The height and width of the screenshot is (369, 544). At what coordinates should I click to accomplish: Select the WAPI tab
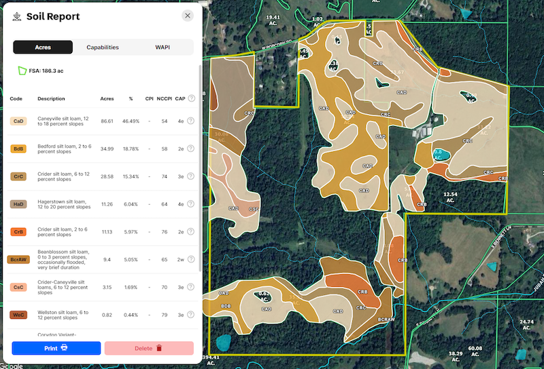[163, 47]
